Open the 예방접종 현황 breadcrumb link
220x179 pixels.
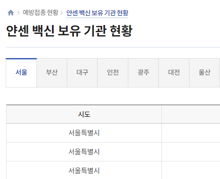pyautogui.click(x=40, y=13)
